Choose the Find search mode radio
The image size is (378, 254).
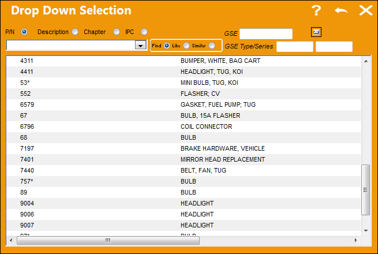[x=167, y=46]
